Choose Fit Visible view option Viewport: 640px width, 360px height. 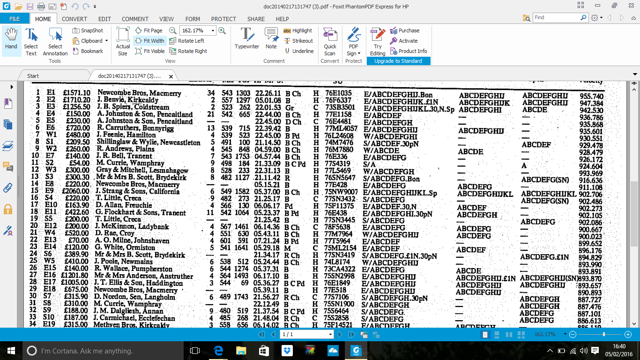(150, 51)
